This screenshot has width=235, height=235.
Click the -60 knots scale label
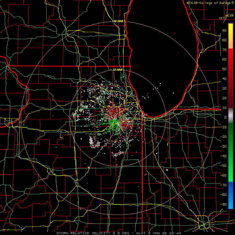(223, 175)
